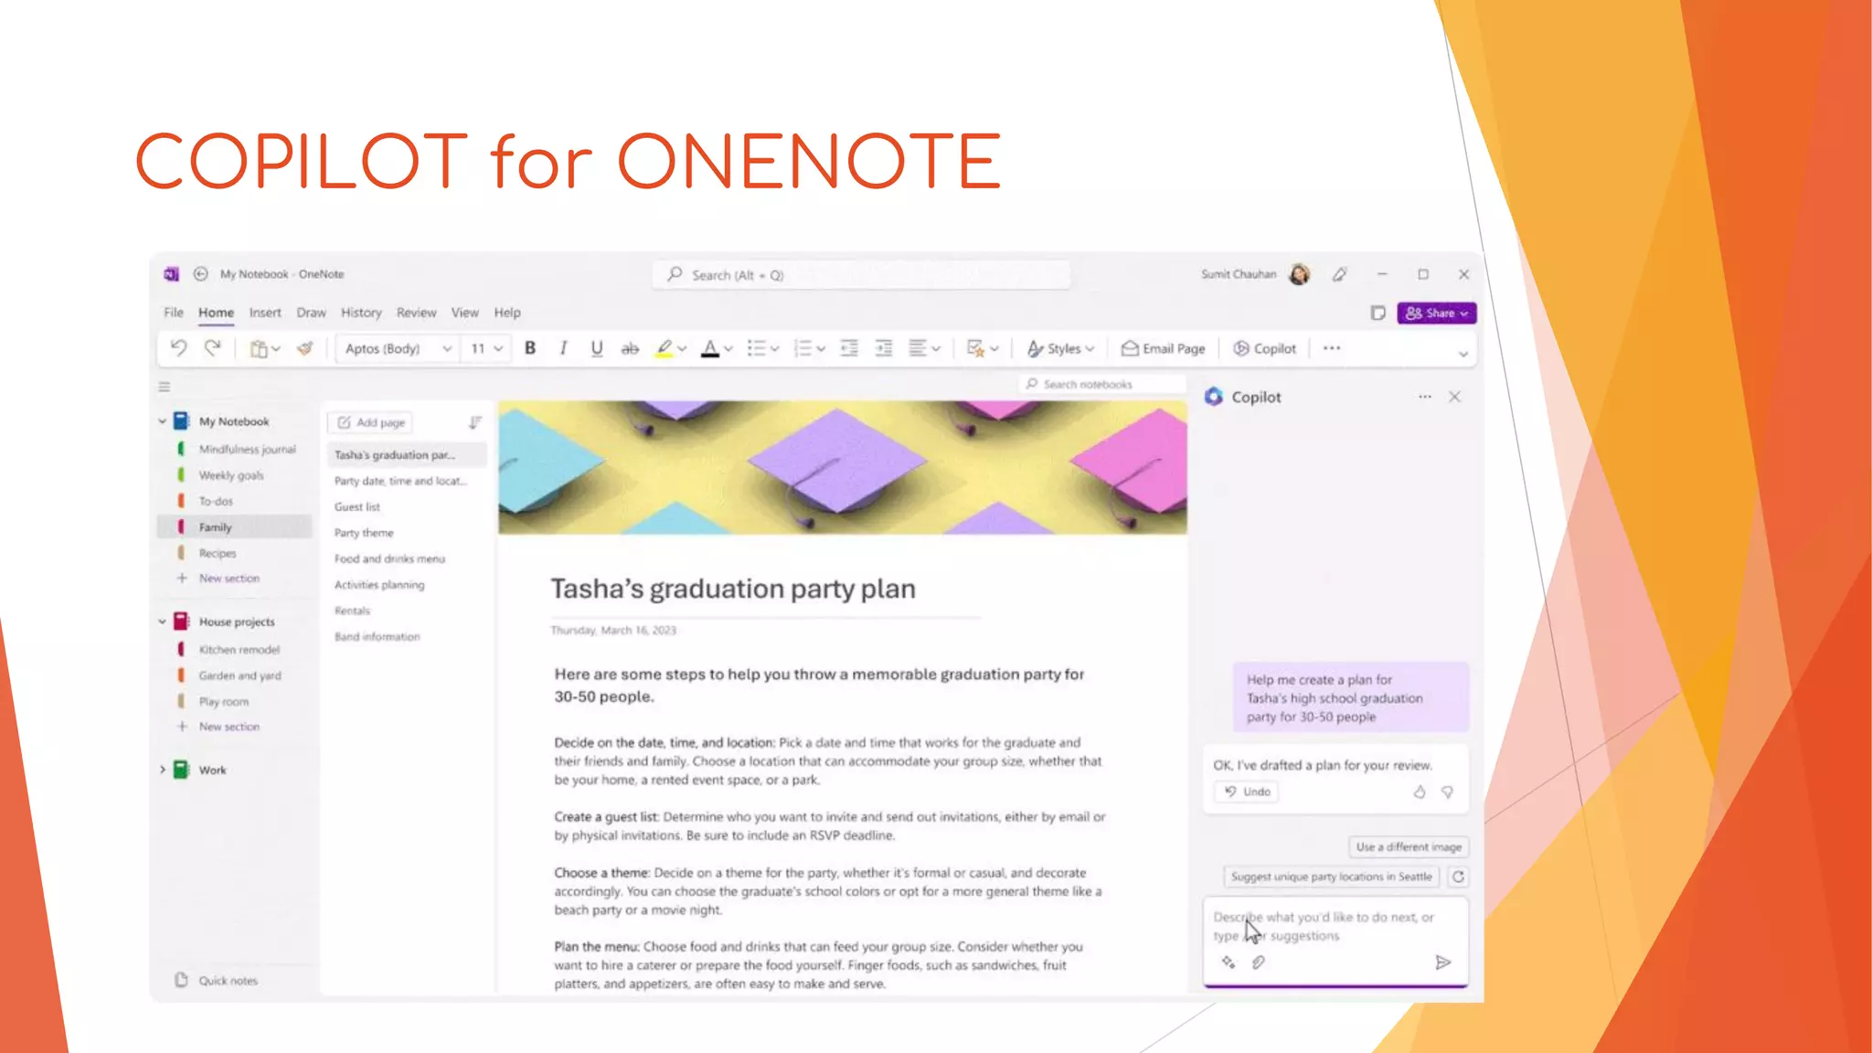Expand the ribbon chevron at far right
Viewport: 1872px width, 1053px height.
tap(1462, 354)
